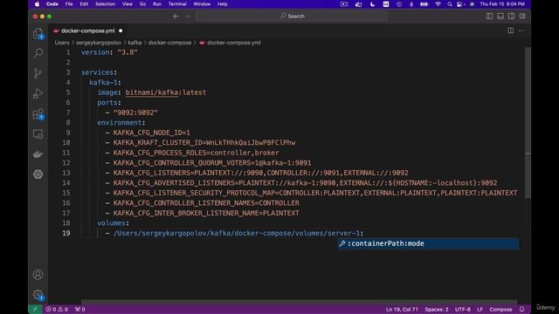559x314 pixels.
Task: Open Wi-Fi menu bar icon
Action: (x=438, y=3)
